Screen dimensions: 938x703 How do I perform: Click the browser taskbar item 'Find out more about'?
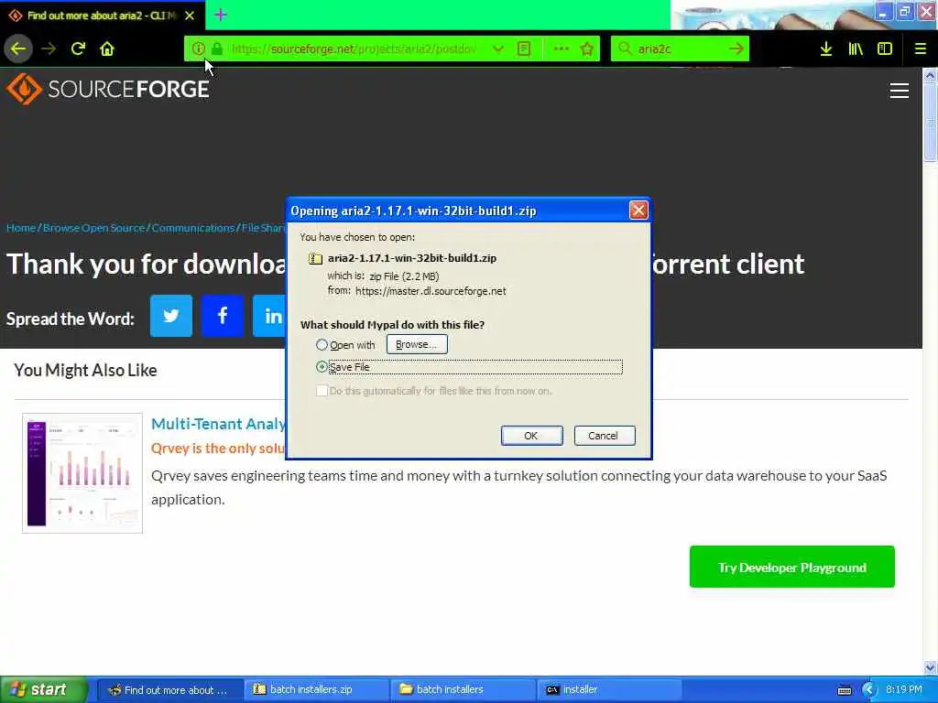click(169, 690)
